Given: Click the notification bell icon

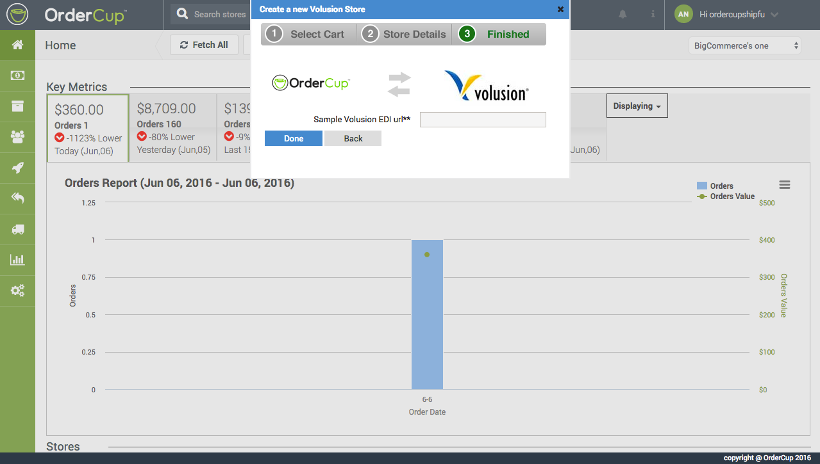Looking at the screenshot, I should click(x=623, y=14).
